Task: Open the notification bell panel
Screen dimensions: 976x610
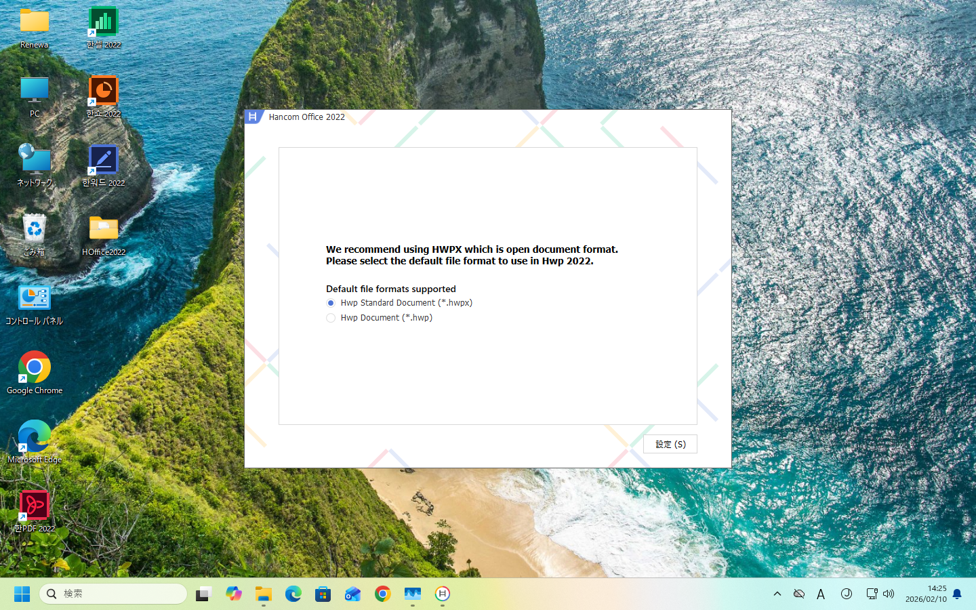Action: pyautogui.click(x=957, y=594)
